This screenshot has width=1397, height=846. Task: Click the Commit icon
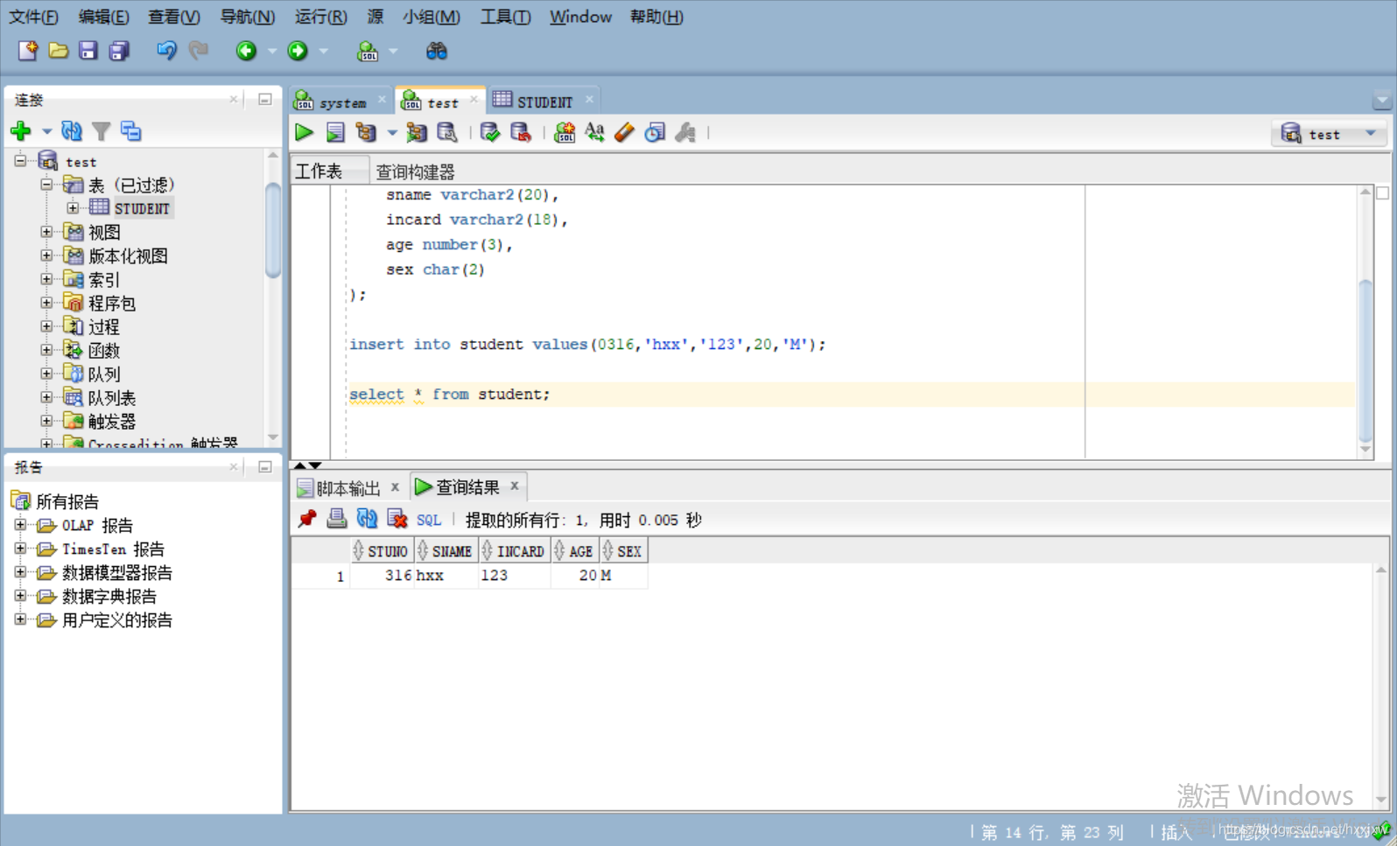coord(490,133)
